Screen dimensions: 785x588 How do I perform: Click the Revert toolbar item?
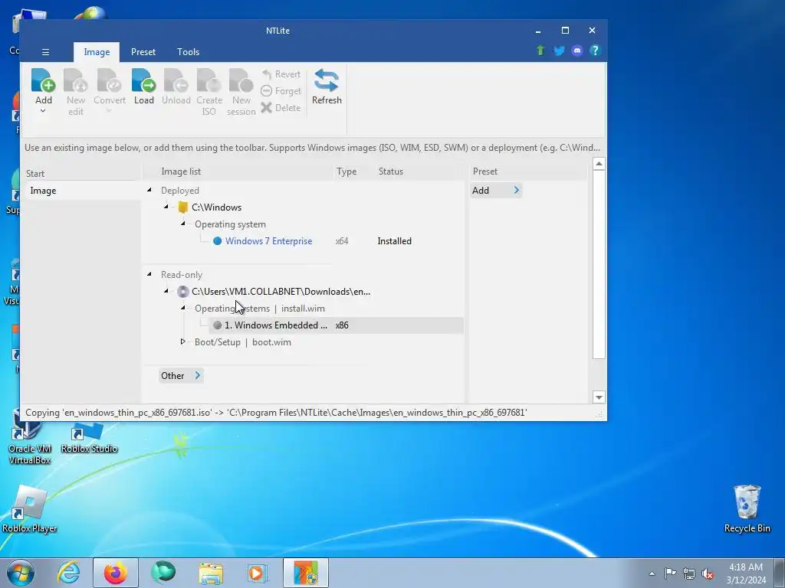point(281,74)
